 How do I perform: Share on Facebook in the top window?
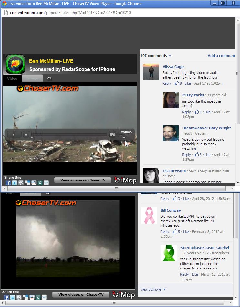tap(8, 183)
